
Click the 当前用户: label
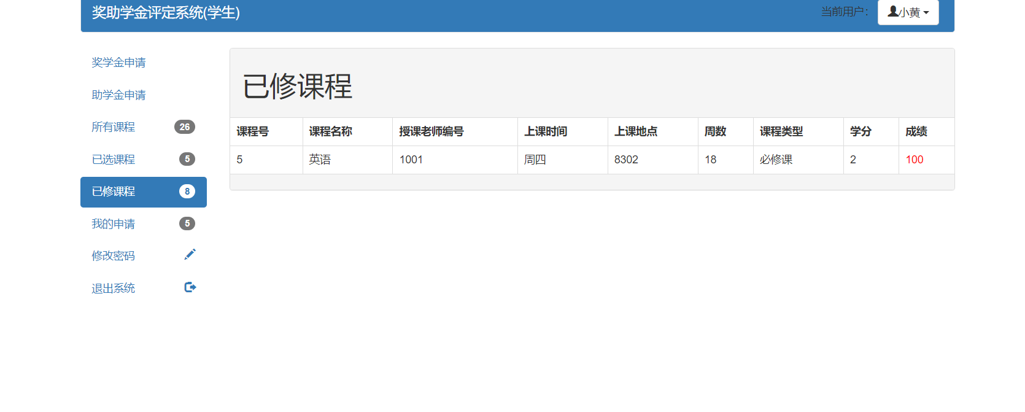click(845, 12)
